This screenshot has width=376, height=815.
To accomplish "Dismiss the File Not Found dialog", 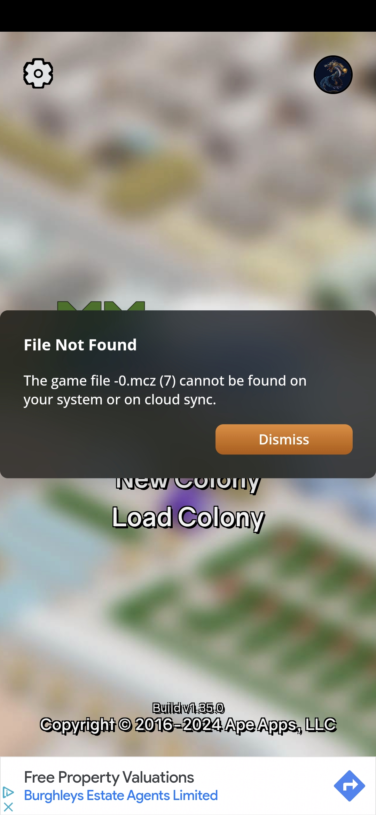I will [x=284, y=439].
